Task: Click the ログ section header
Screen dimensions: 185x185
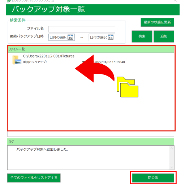Action: coord(91,142)
